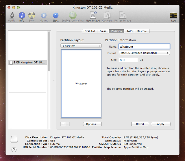The width and height of the screenshot is (185, 161).
Task: Click the Burn disc icon
Action: tap(32, 15)
